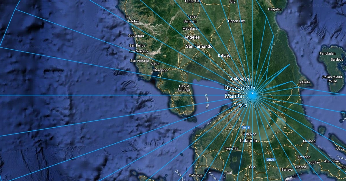Select the Angeles city label
Image resolution: width=346 pixels, height=181 pixels.
(192, 37)
